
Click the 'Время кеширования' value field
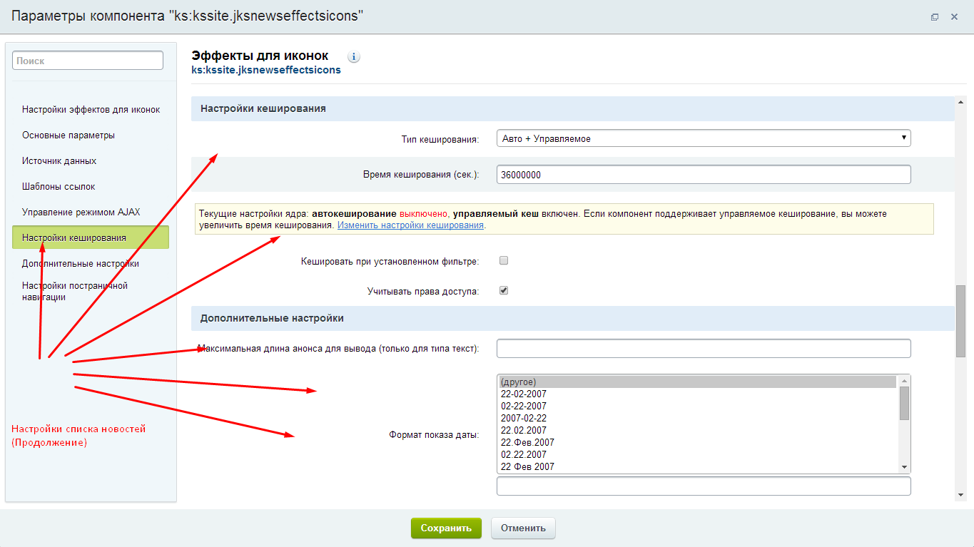point(703,174)
